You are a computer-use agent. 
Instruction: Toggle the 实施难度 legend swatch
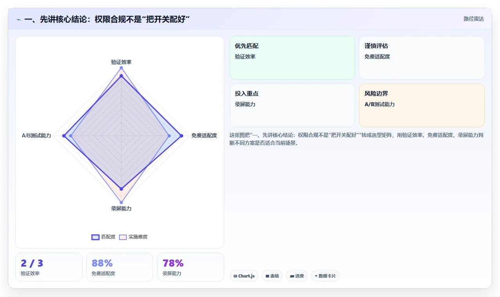[x=123, y=237]
